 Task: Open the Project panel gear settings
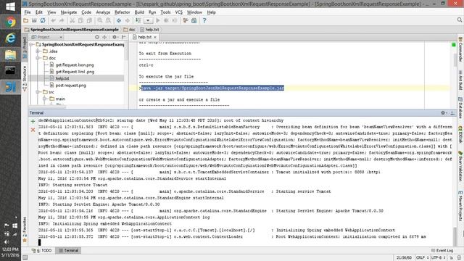pos(115,37)
